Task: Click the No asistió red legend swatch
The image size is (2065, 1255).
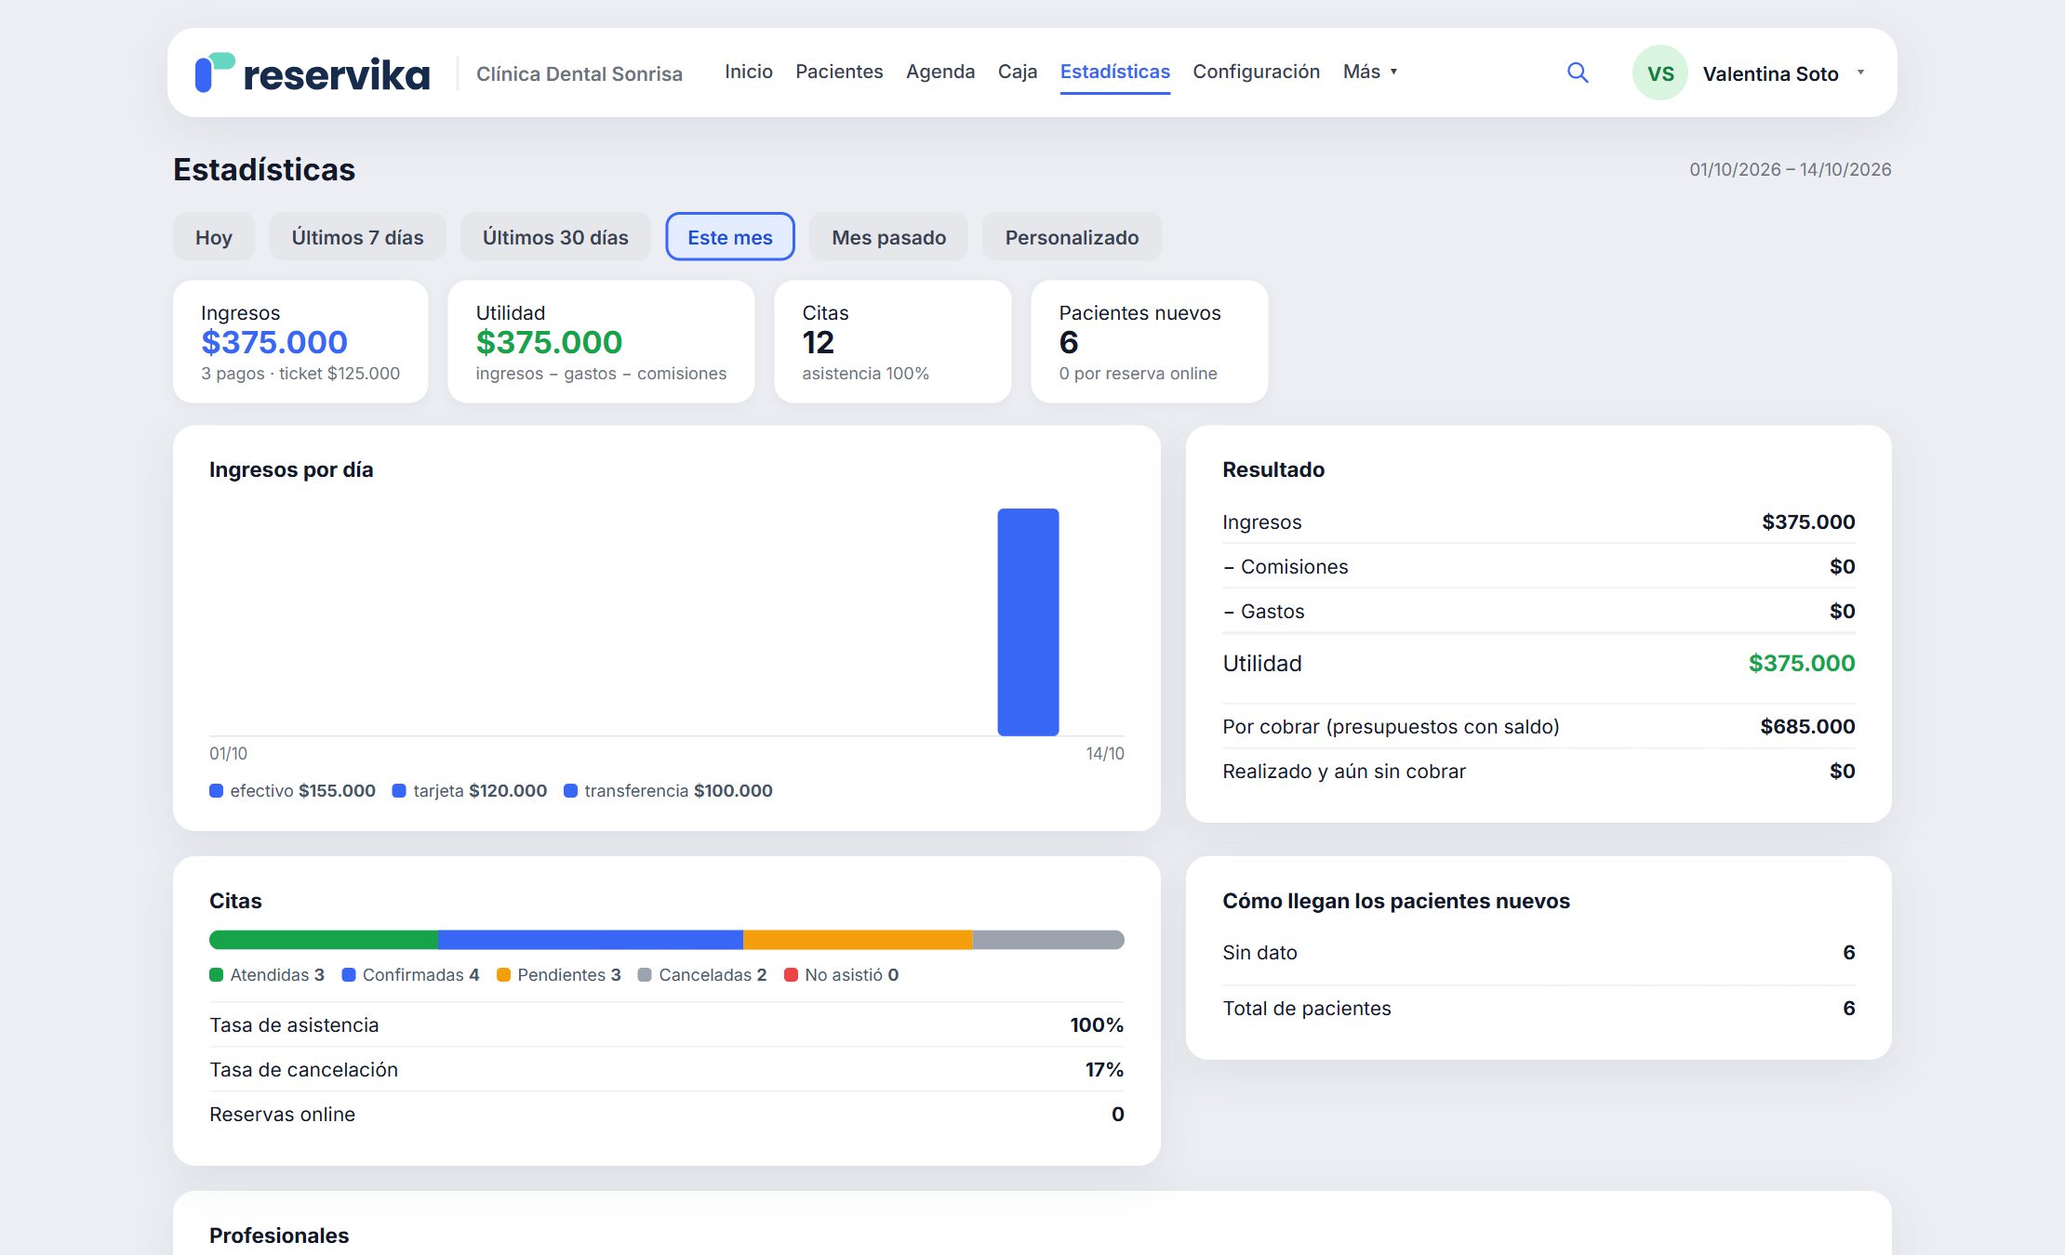Action: click(791, 975)
